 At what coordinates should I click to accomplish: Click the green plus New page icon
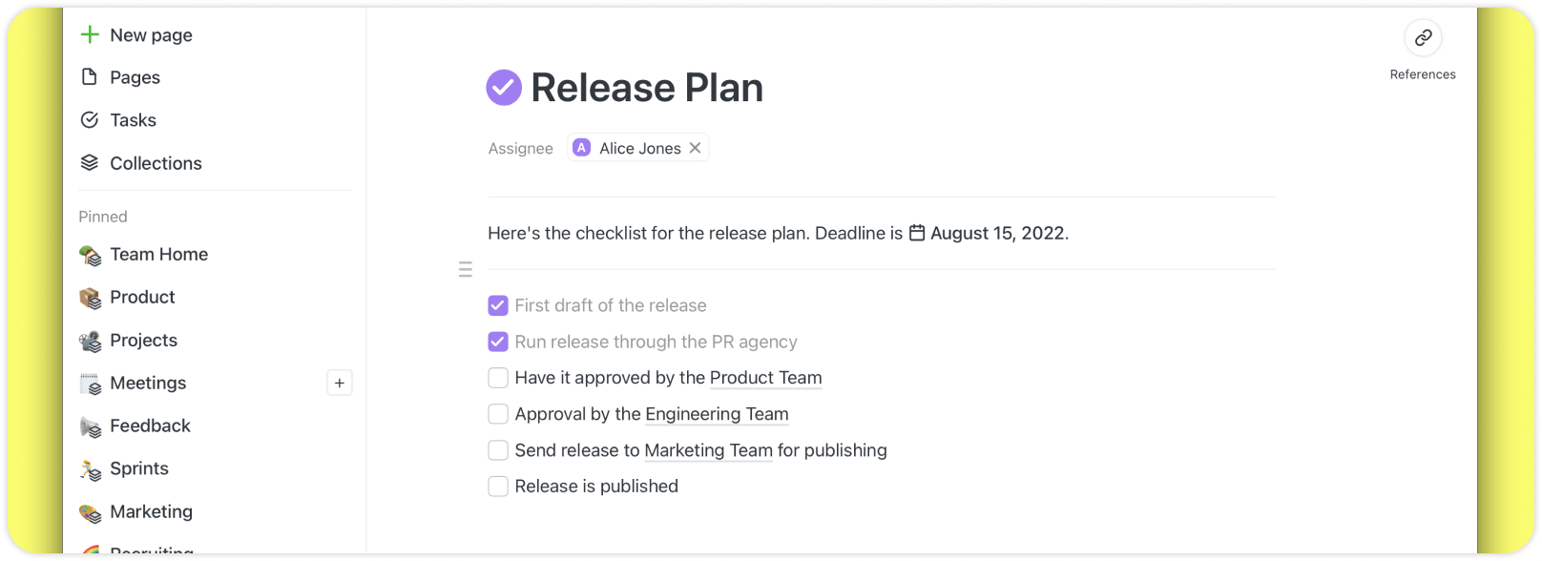pos(90,35)
